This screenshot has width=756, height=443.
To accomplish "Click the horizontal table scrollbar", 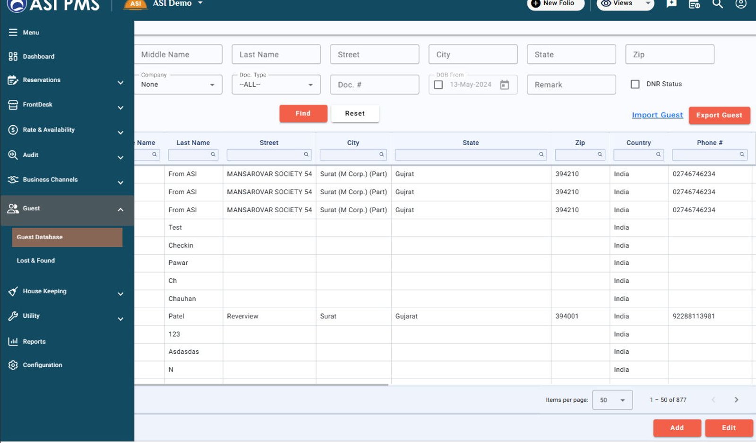I will [x=261, y=385].
